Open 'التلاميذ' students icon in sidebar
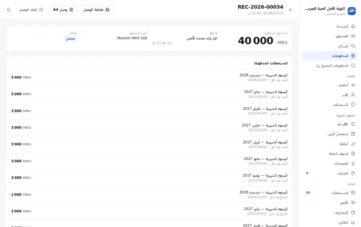This screenshot has height=227, width=361. pos(353,85)
